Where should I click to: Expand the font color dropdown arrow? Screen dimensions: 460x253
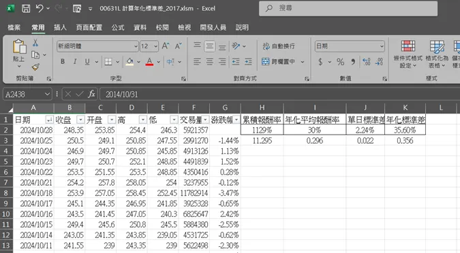[x=158, y=62]
